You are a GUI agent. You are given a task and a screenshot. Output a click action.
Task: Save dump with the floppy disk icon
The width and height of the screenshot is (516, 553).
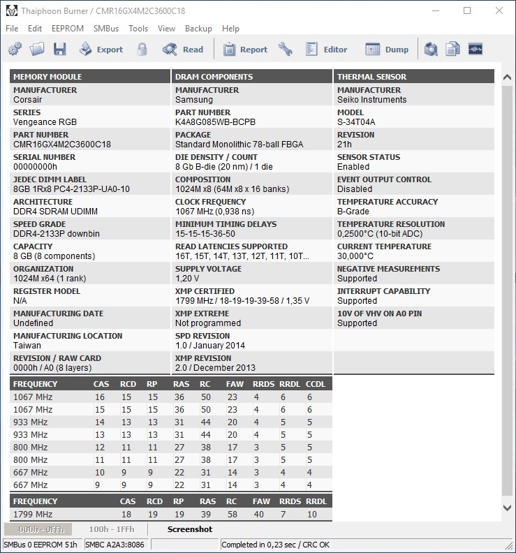(59, 49)
